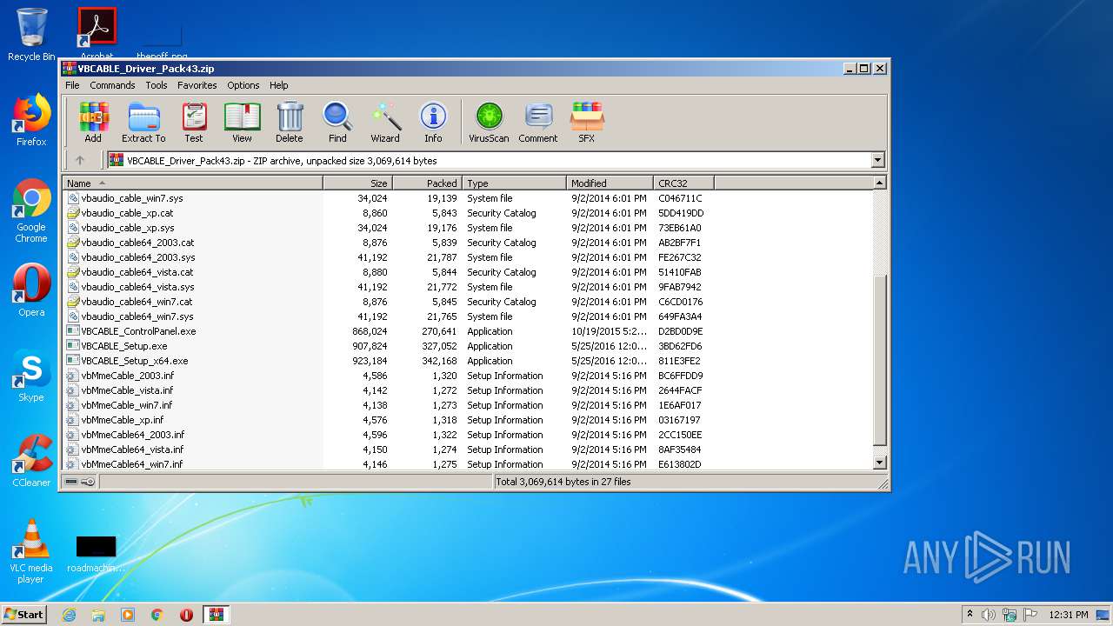Show hidden system tray icons
Image resolution: width=1113 pixels, height=626 pixels.
click(970, 615)
